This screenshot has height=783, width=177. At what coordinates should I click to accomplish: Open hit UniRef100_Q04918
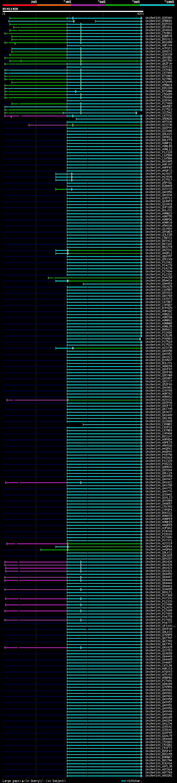159,30
